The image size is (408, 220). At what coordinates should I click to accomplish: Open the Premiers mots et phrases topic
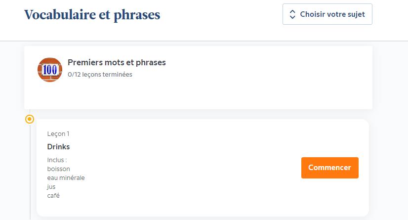(x=117, y=62)
